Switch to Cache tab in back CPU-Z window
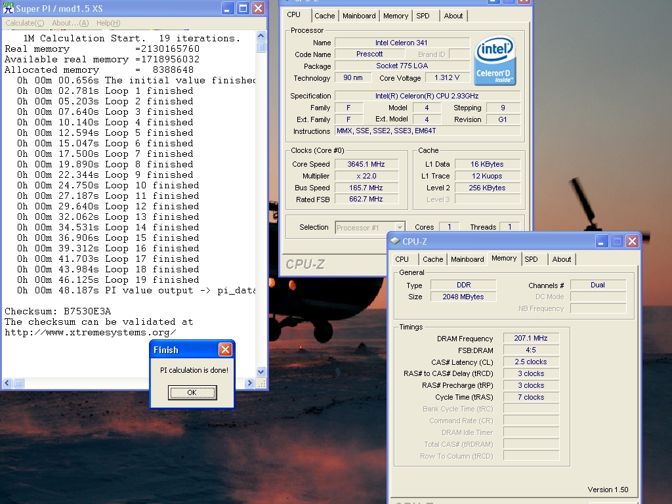The width and height of the screenshot is (672, 504). tap(324, 16)
